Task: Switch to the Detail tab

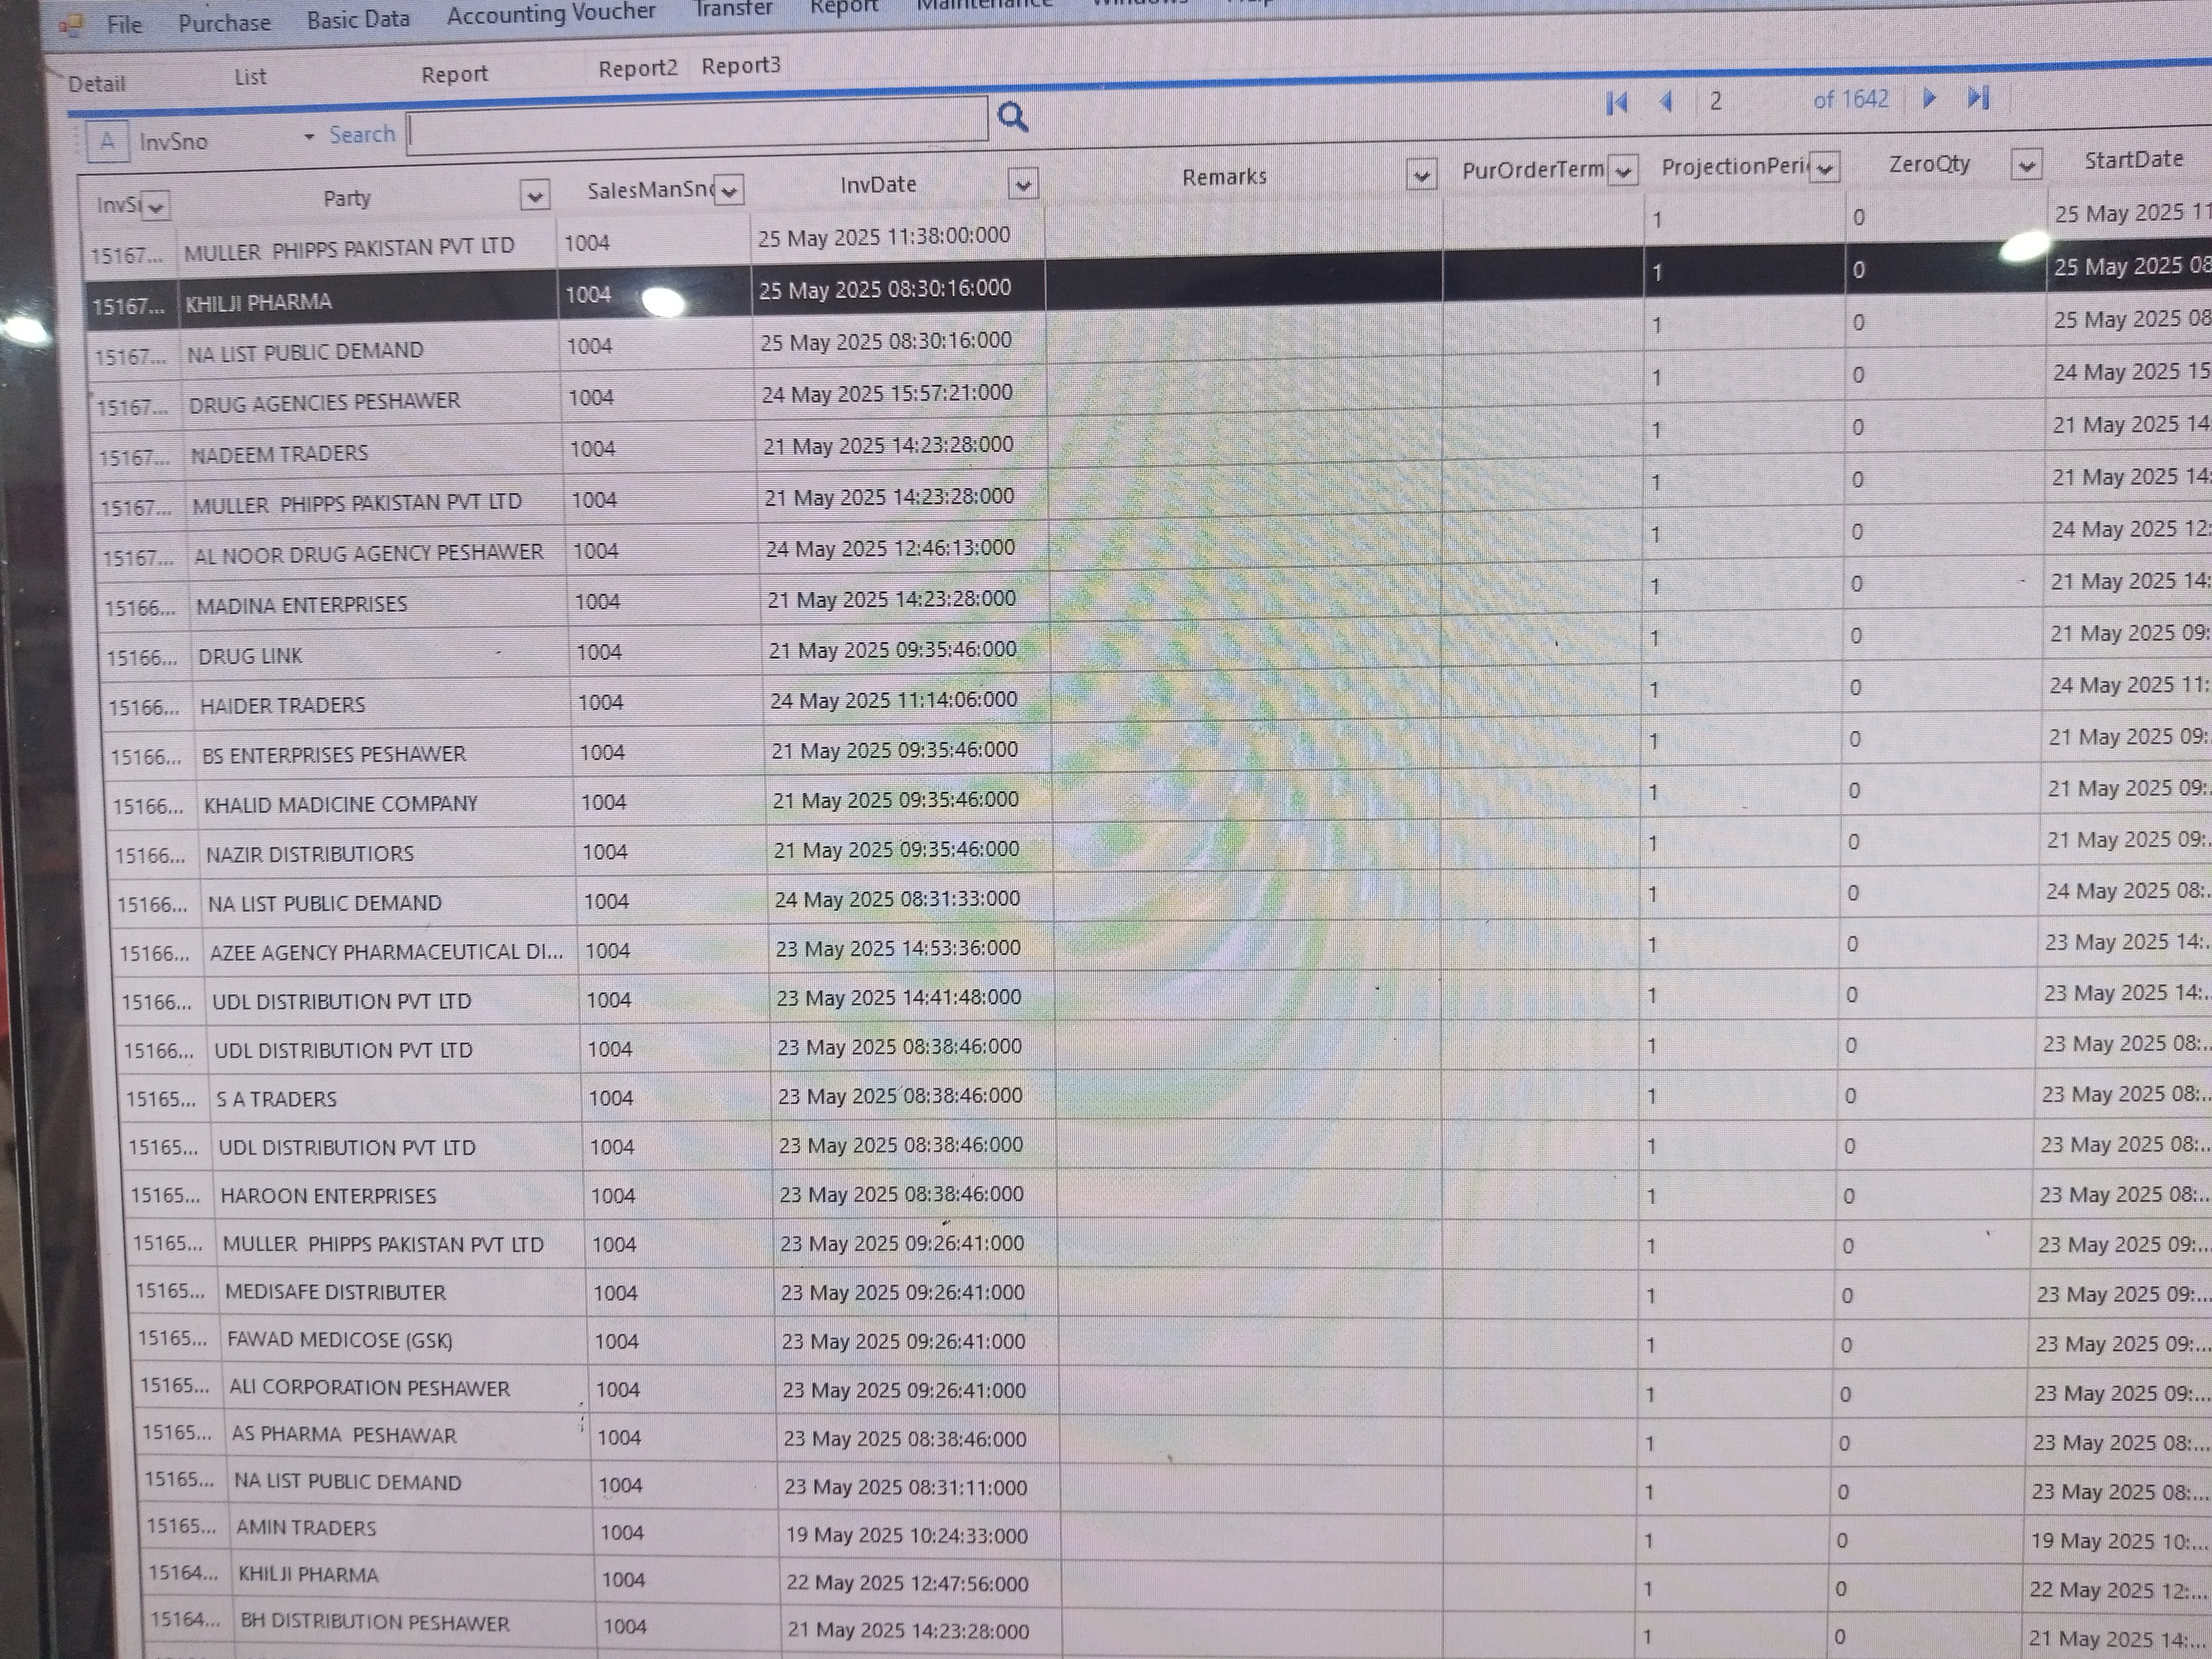Action: pyautogui.click(x=96, y=84)
